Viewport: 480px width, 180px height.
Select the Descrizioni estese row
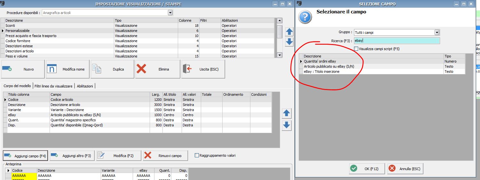point(137,46)
